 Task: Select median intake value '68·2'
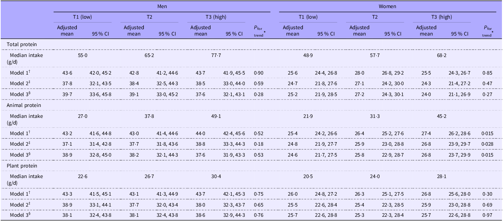[442, 56]
